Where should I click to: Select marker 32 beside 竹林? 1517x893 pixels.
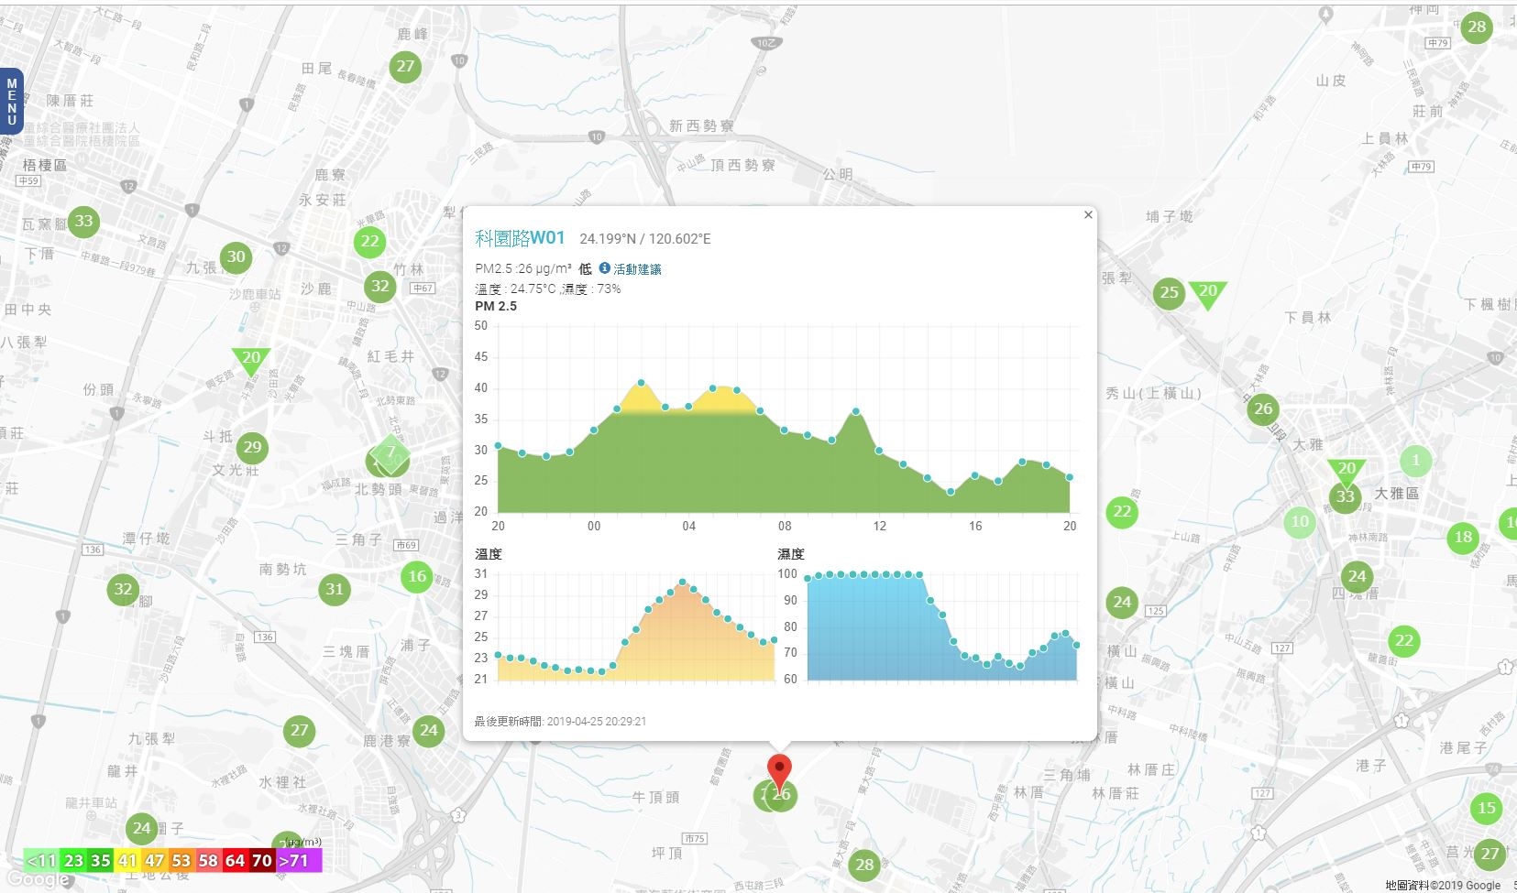coord(380,286)
